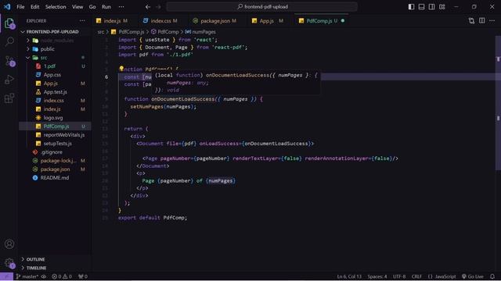Change the UTF-8 encoding setting

pos(399,276)
